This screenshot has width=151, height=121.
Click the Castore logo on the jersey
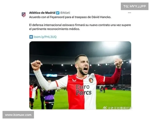[x=74, y=80]
